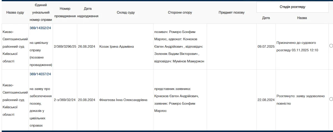Viewport: 333px width, 132px height.
Task: Click the "Єдиний унікальний номер справи" header
Action: (40, 12)
